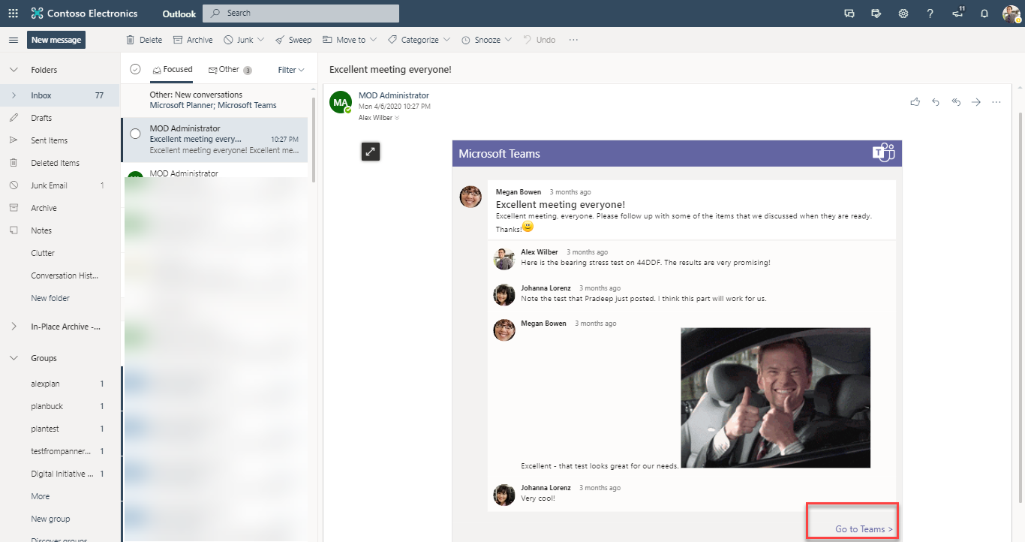Collapse the Groups section
The image size is (1025, 542).
pos(14,358)
